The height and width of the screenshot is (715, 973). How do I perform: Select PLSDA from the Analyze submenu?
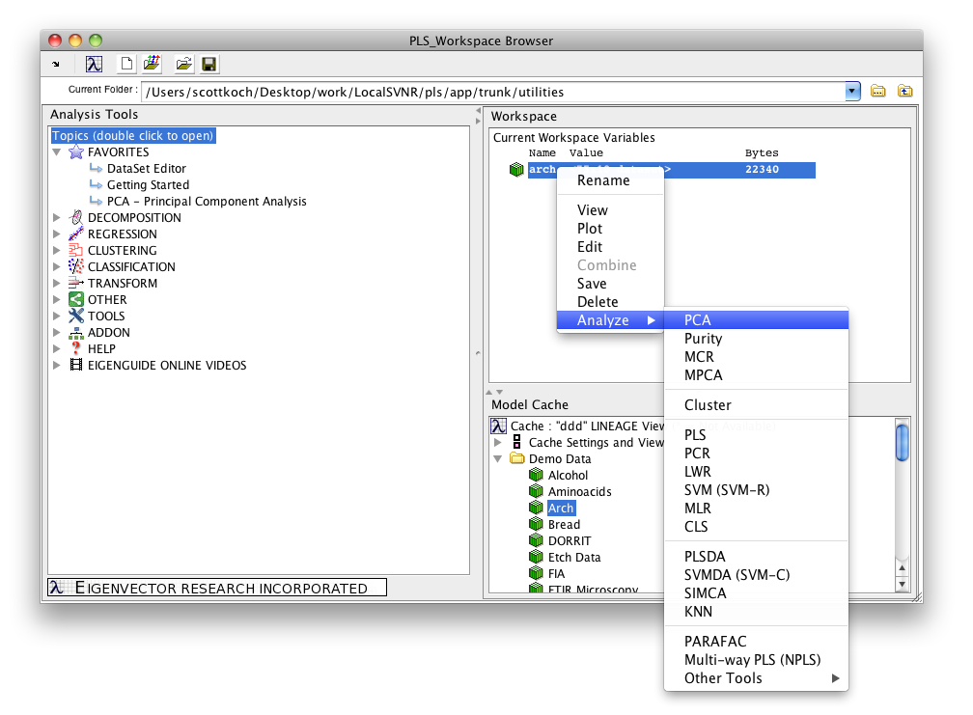coord(705,557)
